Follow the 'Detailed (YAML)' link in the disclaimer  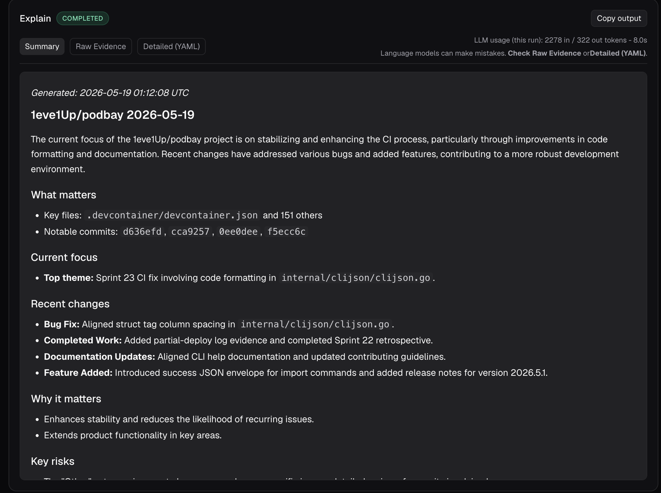[618, 53]
